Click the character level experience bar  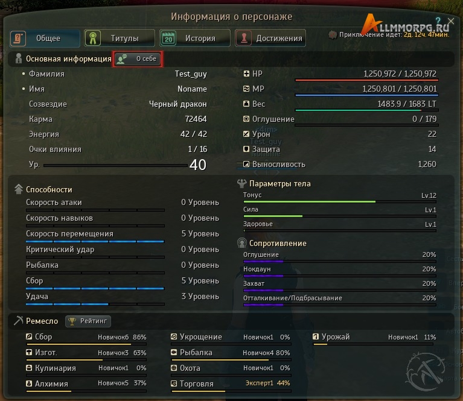click(115, 166)
